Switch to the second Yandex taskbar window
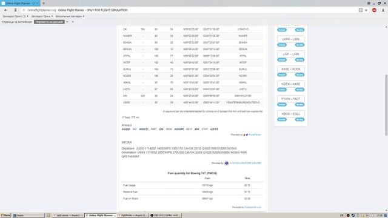Viewport: 388px width, 218px height. pos(133,216)
